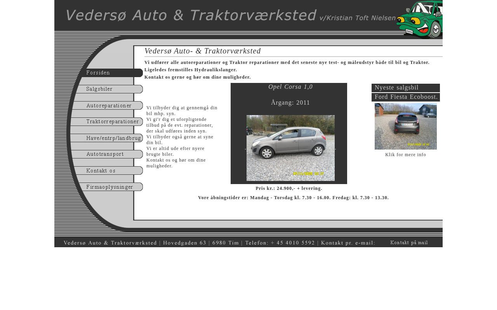
Task: Open the Opel Corsa car photo
Action: tap(290, 148)
